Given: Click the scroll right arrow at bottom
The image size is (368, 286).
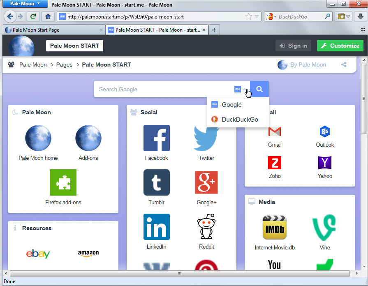Looking at the screenshot, I should coord(357,273).
